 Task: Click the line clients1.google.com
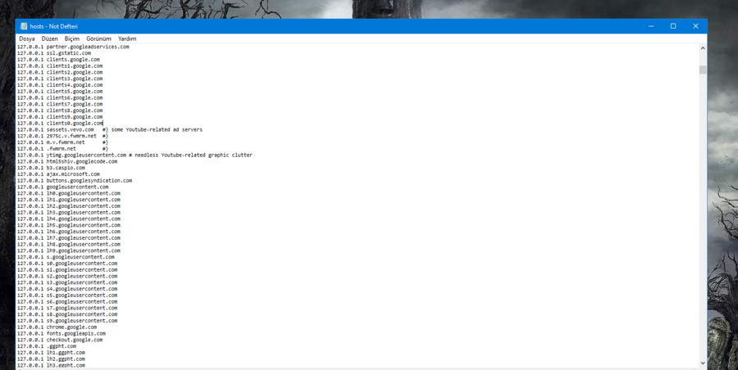60,65
